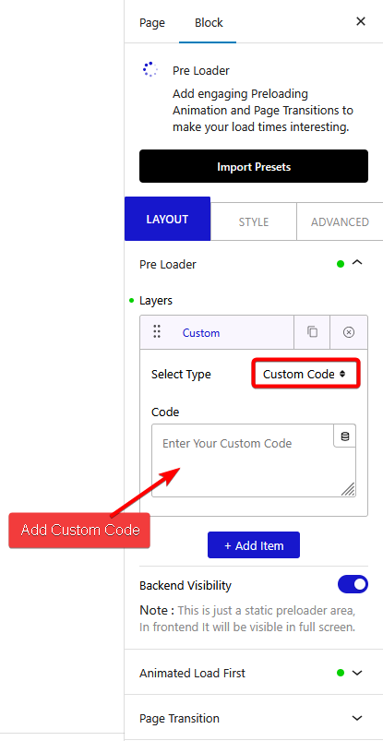Viewport: 383px width, 741px height.
Task: Remove the Custom layer item
Action: (x=349, y=333)
